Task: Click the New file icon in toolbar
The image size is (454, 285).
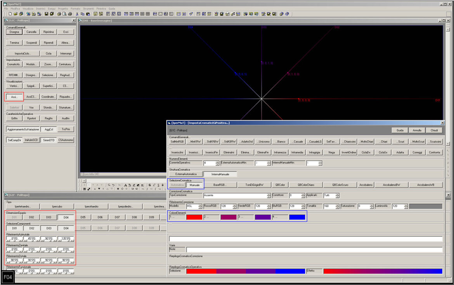Action: [10, 14]
